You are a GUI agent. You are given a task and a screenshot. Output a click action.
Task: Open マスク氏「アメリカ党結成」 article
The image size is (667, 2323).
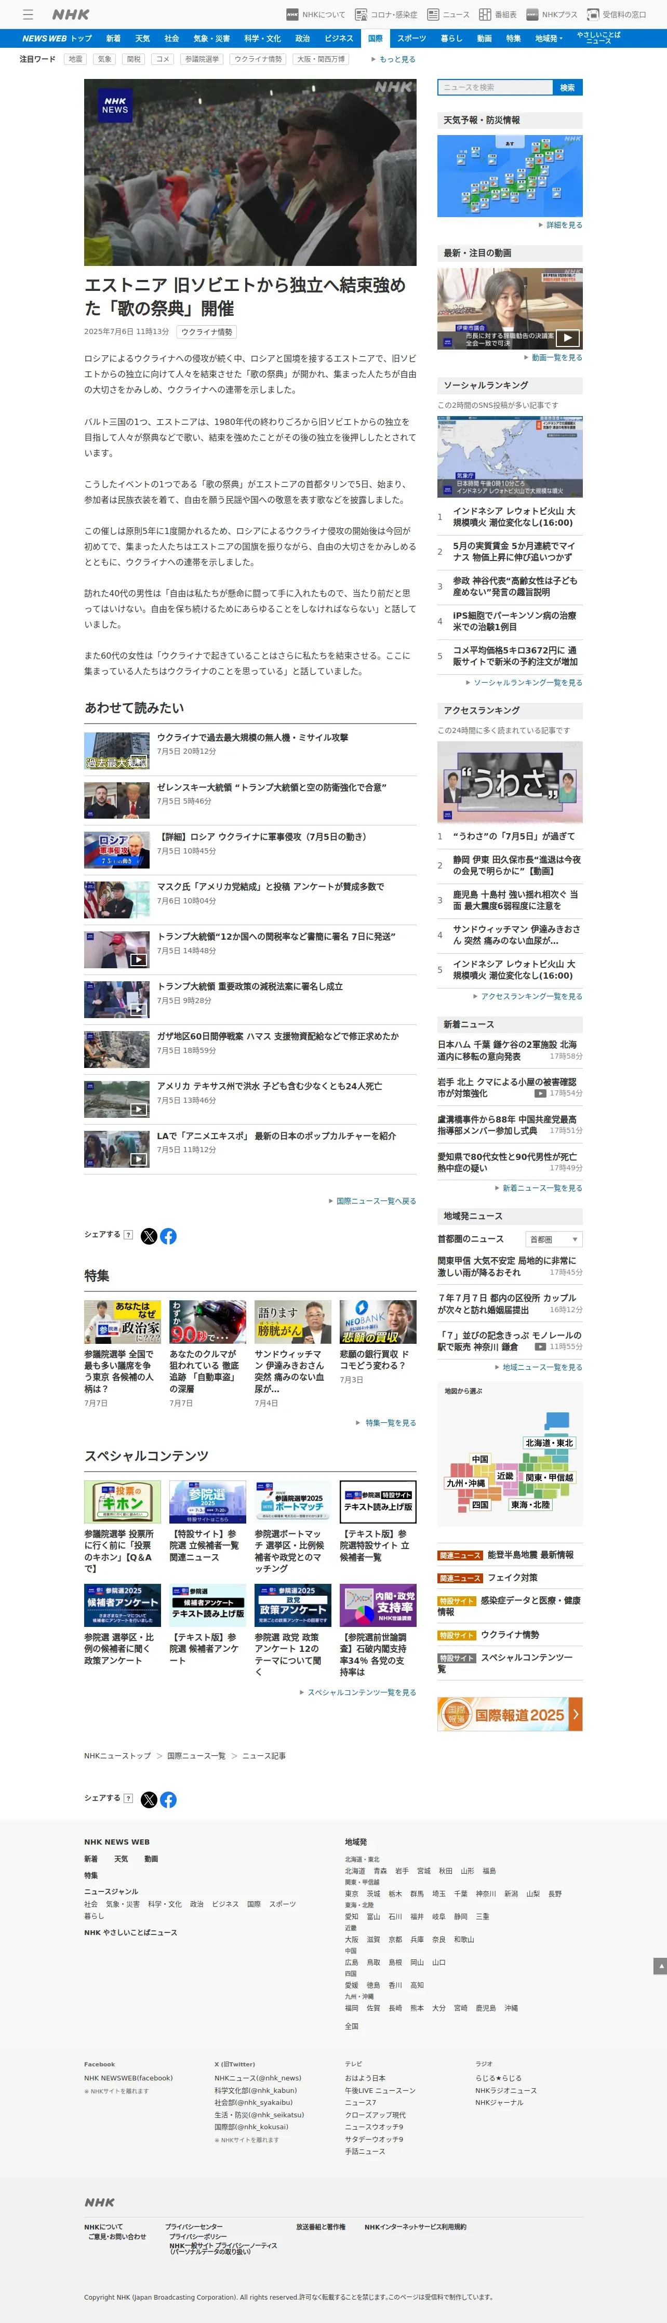click(271, 887)
